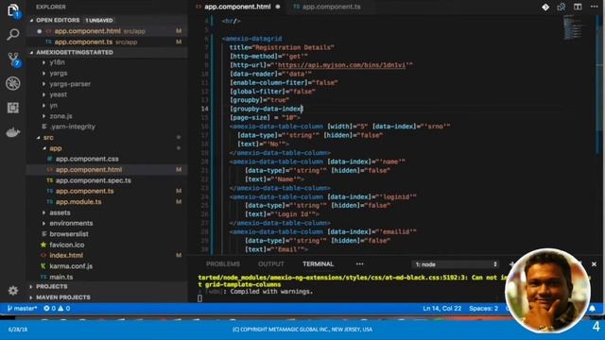Open .yarn-integrity file

coord(73,127)
